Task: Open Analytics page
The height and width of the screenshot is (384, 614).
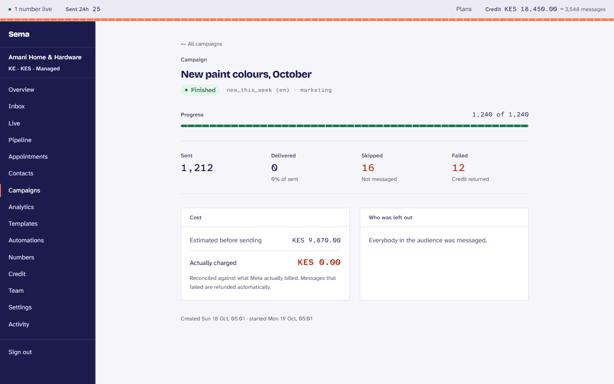Action: click(x=21, y=207)
